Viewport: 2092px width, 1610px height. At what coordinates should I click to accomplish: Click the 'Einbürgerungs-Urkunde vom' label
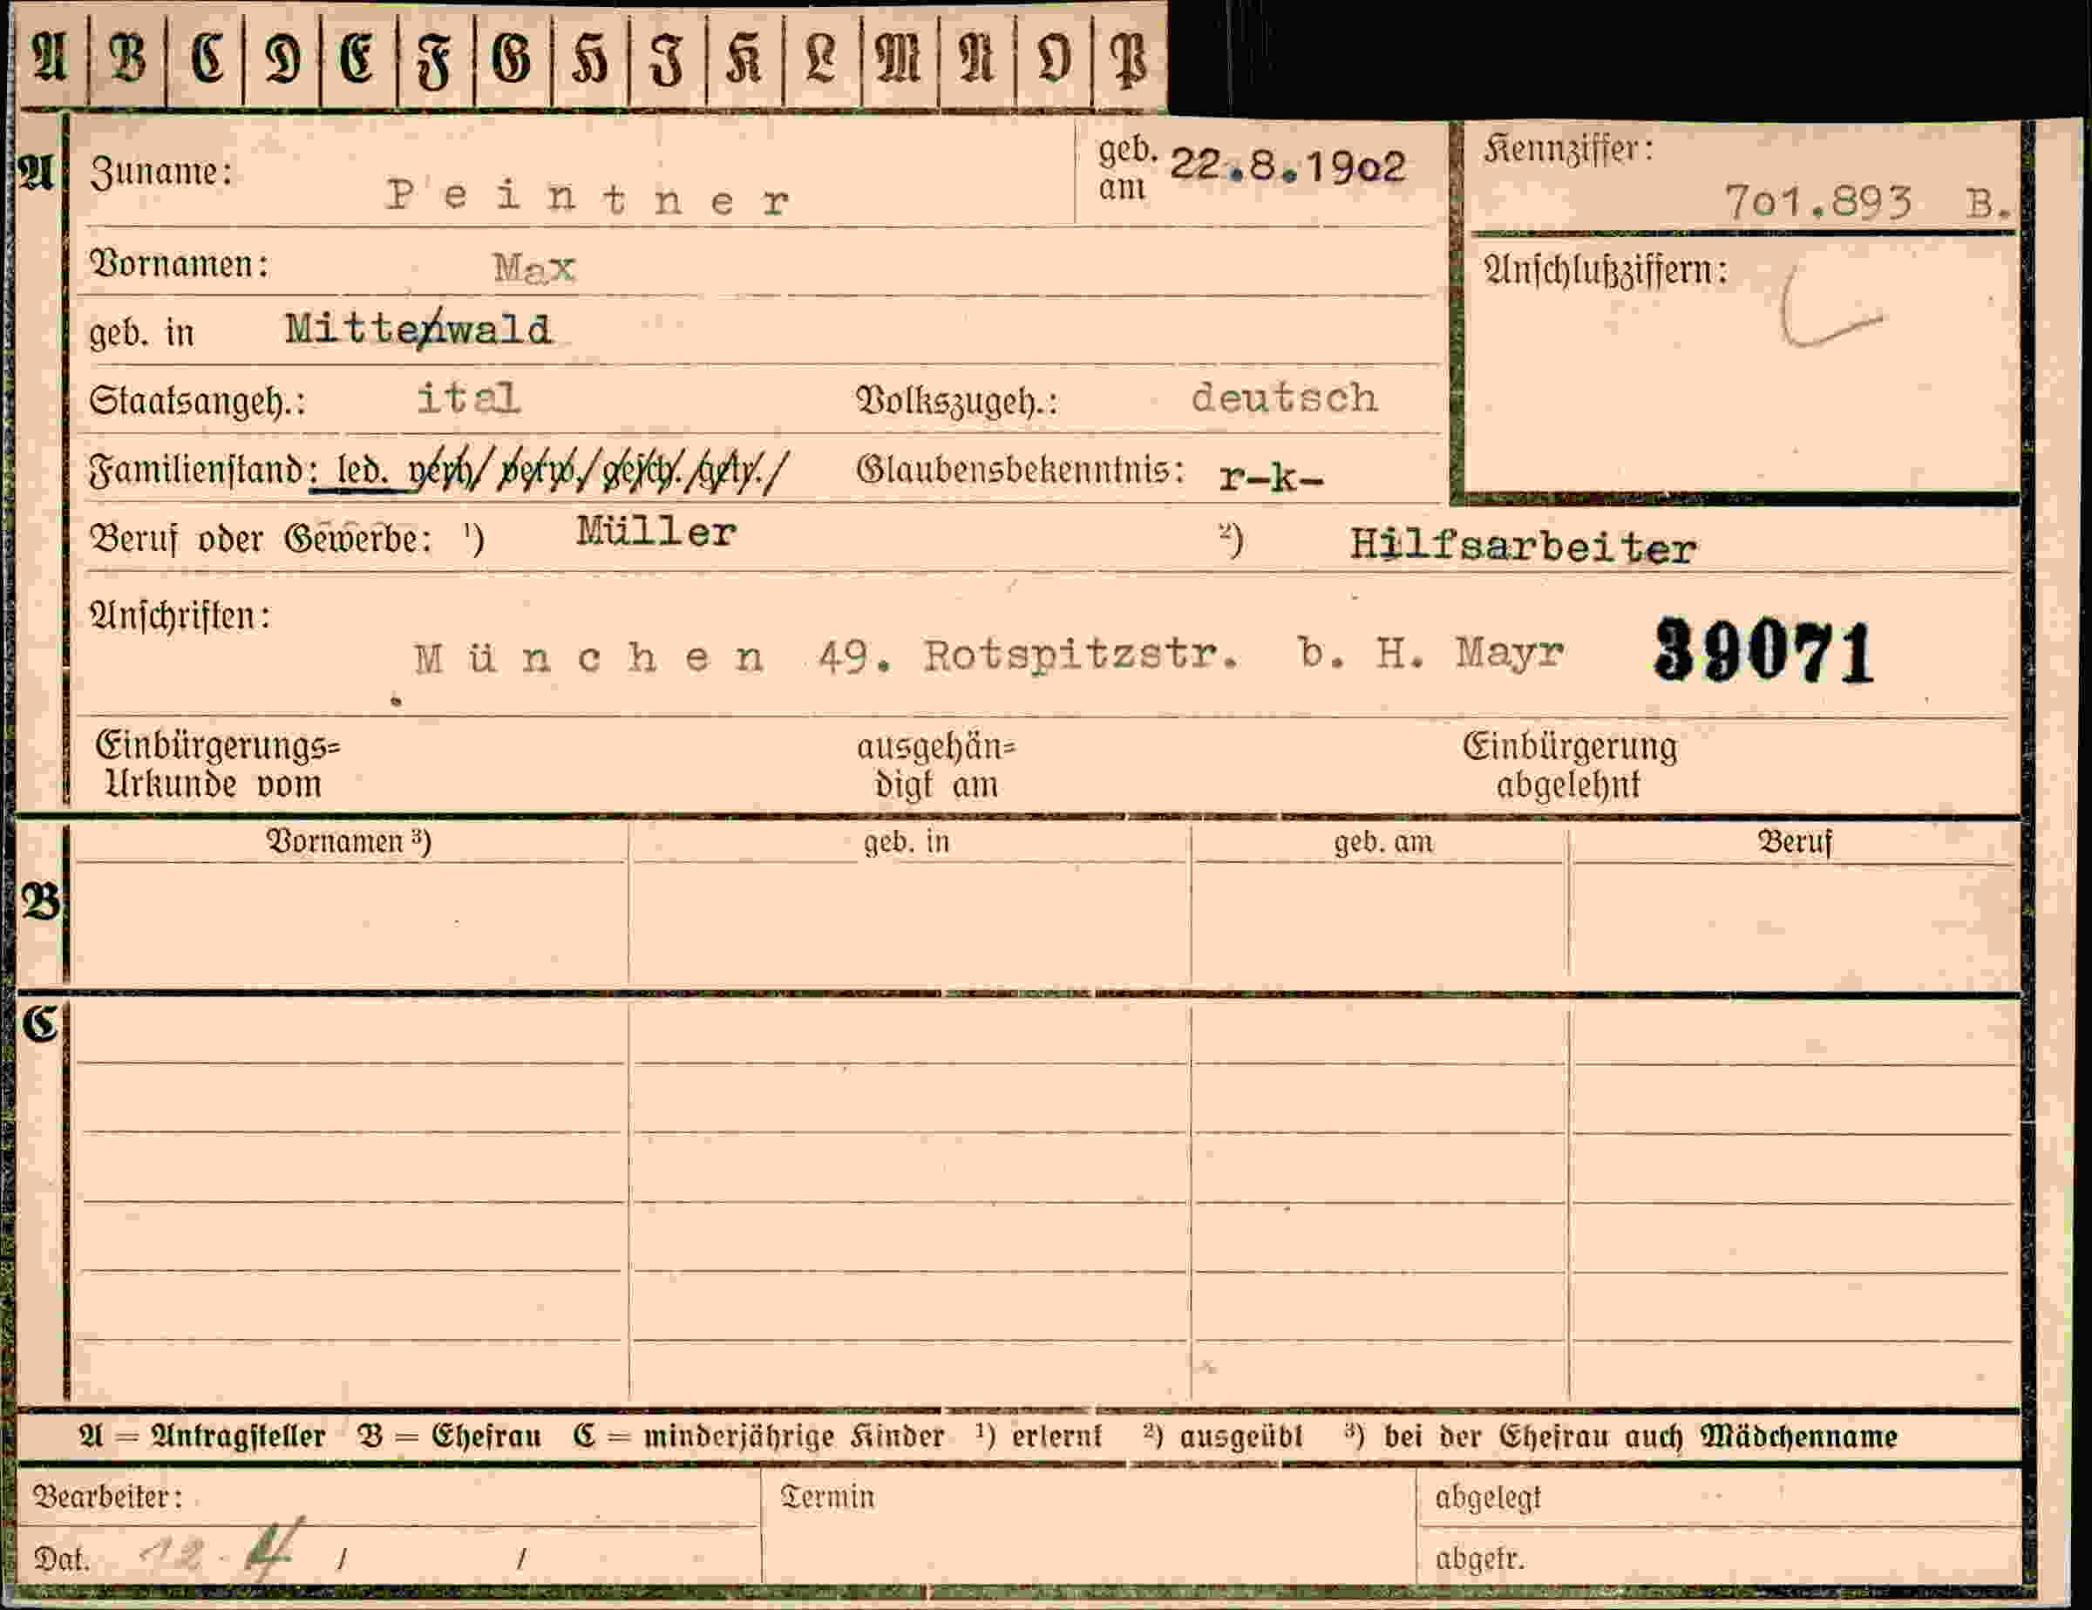point(219,765)
